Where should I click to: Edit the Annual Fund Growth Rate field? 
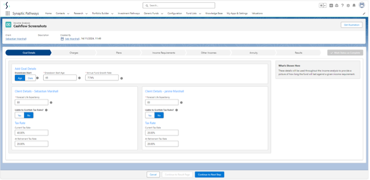coord(102,77)
